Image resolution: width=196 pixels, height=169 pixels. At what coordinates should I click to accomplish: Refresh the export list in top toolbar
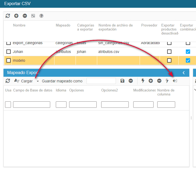point(8,16)
